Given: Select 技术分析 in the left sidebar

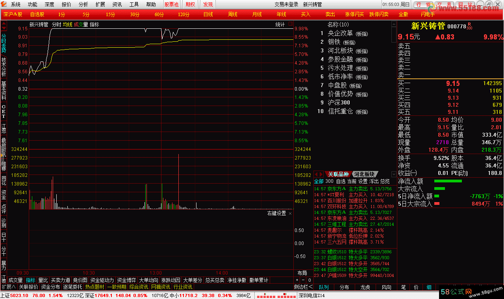Looking at the screenshot, I should 4,67.
